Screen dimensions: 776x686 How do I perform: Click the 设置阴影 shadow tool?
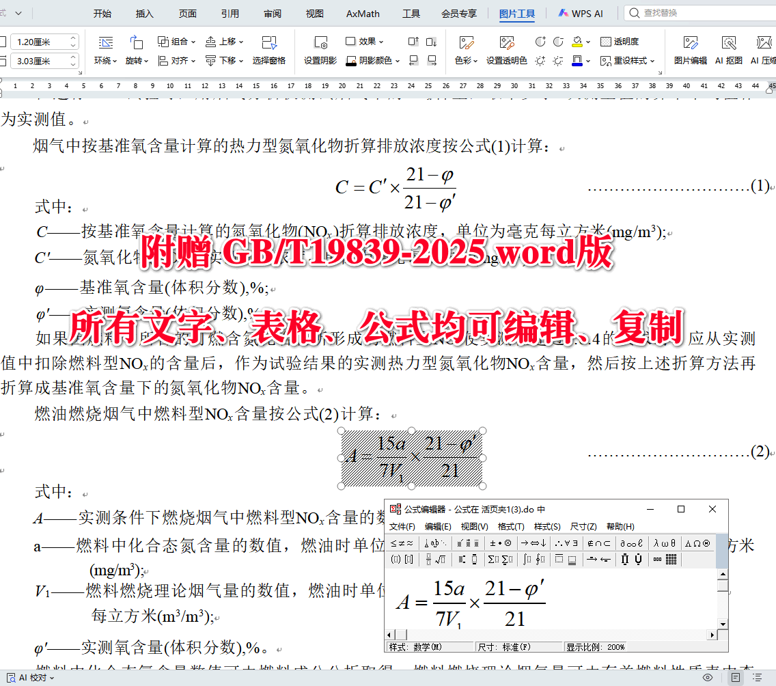pos(320,51)
